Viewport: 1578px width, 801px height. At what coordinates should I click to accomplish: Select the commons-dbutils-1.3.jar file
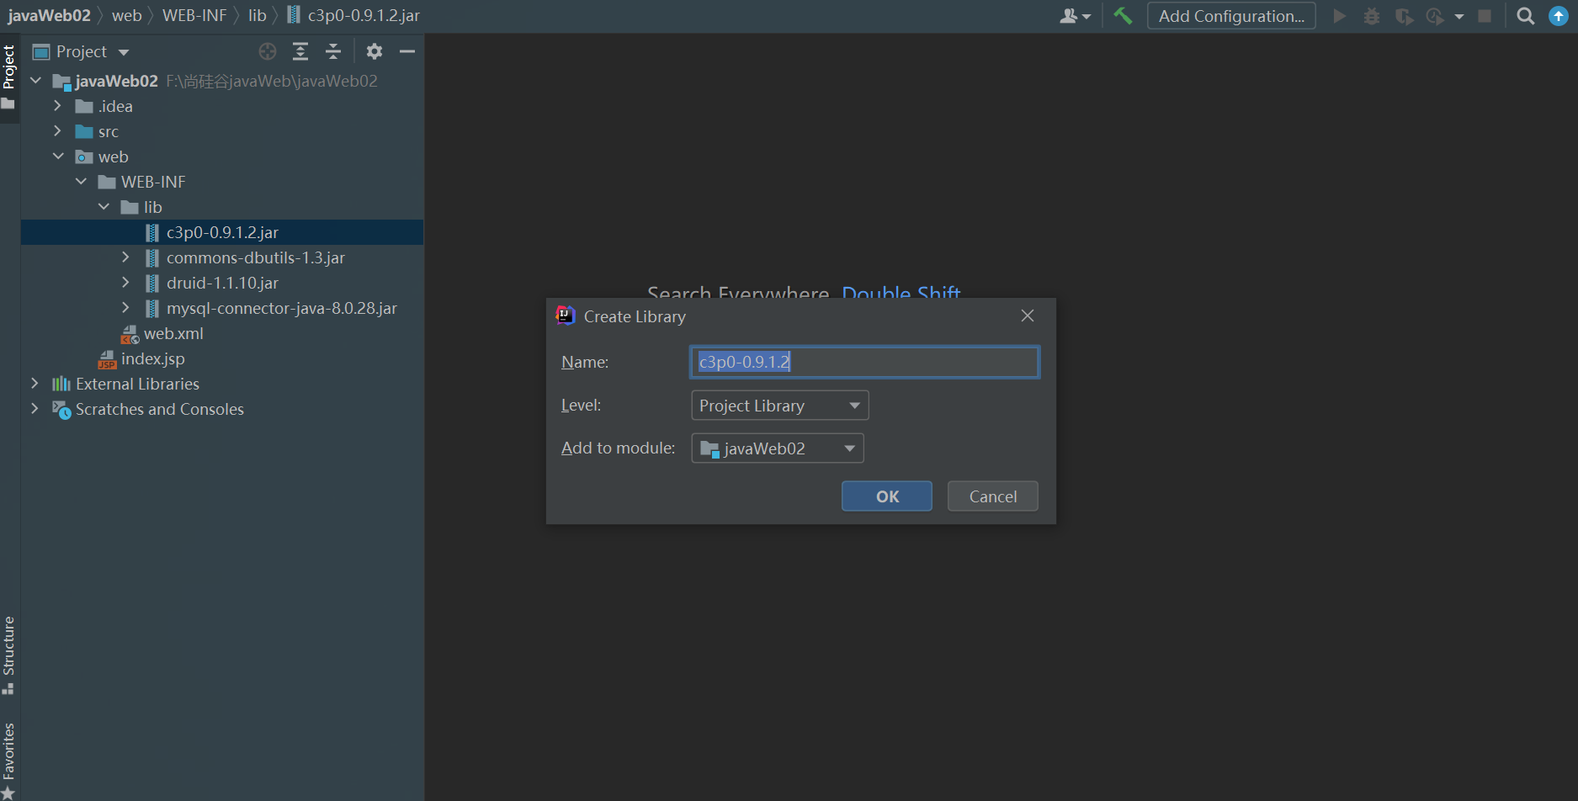[255, 257]
